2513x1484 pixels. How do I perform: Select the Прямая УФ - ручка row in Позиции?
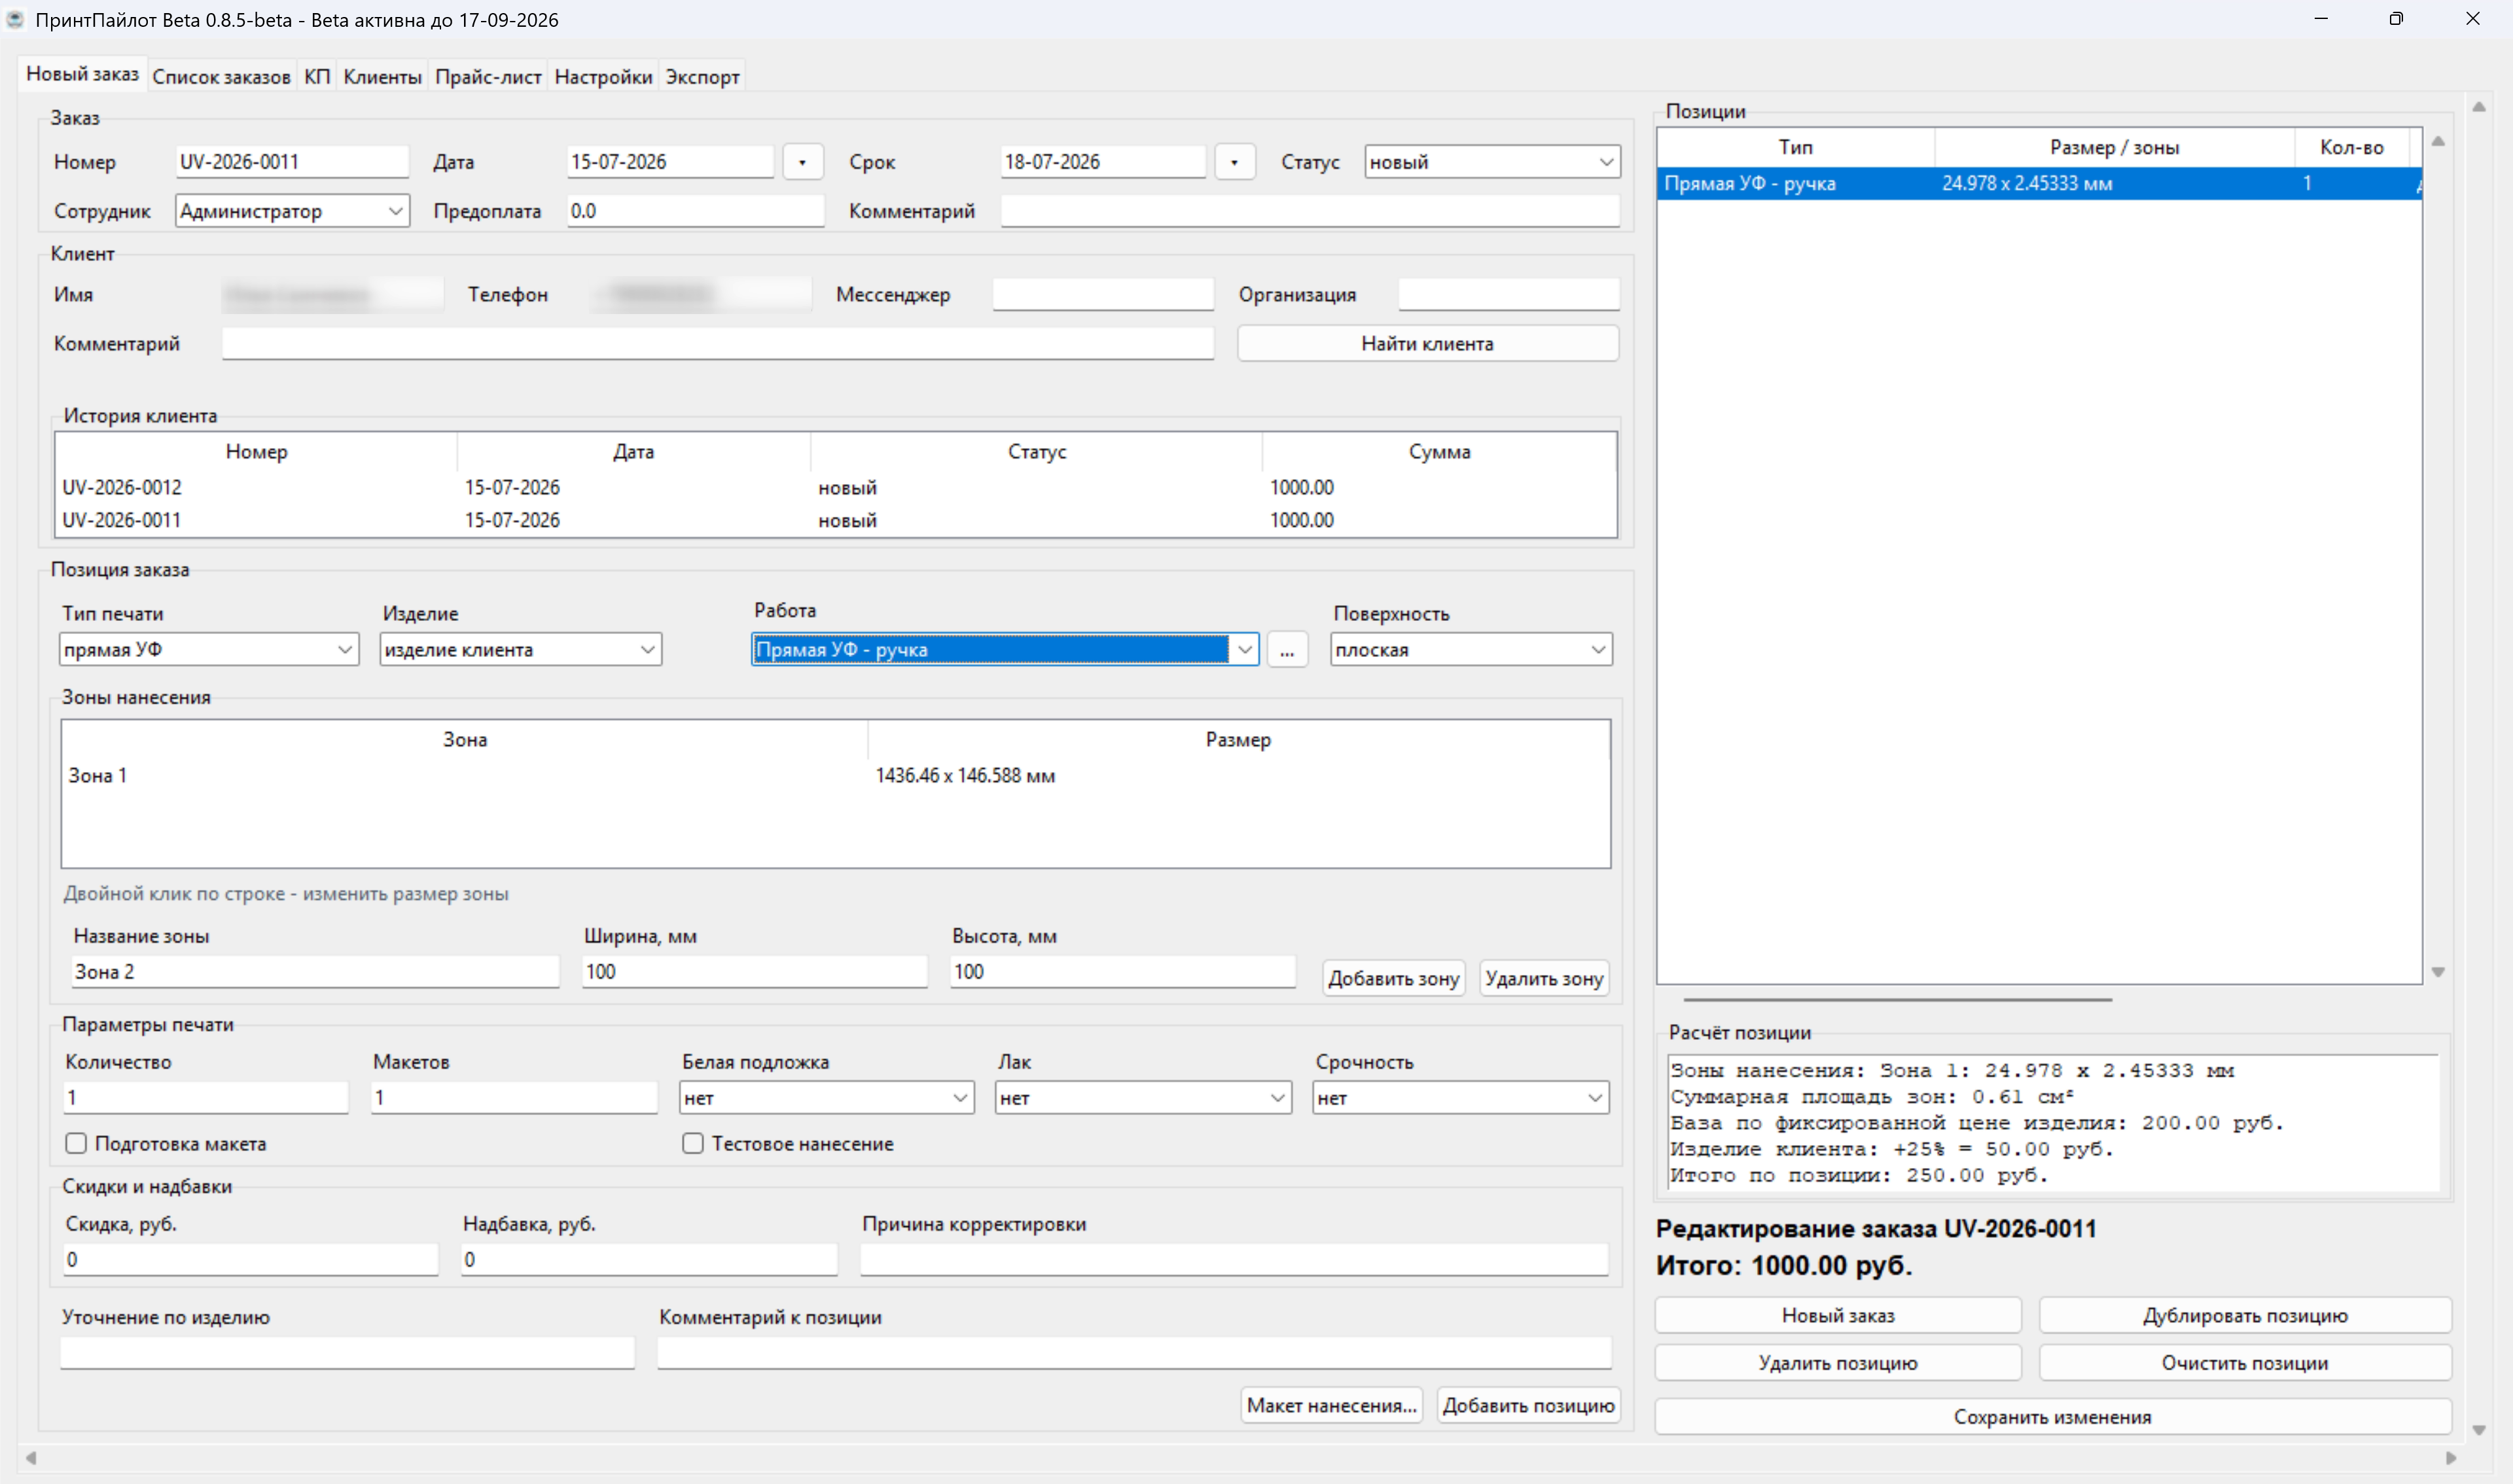pos(2039,184)
